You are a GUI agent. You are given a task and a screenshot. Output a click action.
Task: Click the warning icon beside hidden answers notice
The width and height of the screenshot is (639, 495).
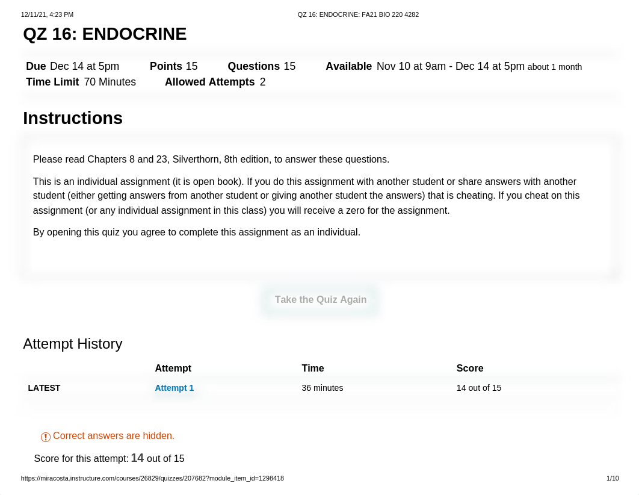45,437
